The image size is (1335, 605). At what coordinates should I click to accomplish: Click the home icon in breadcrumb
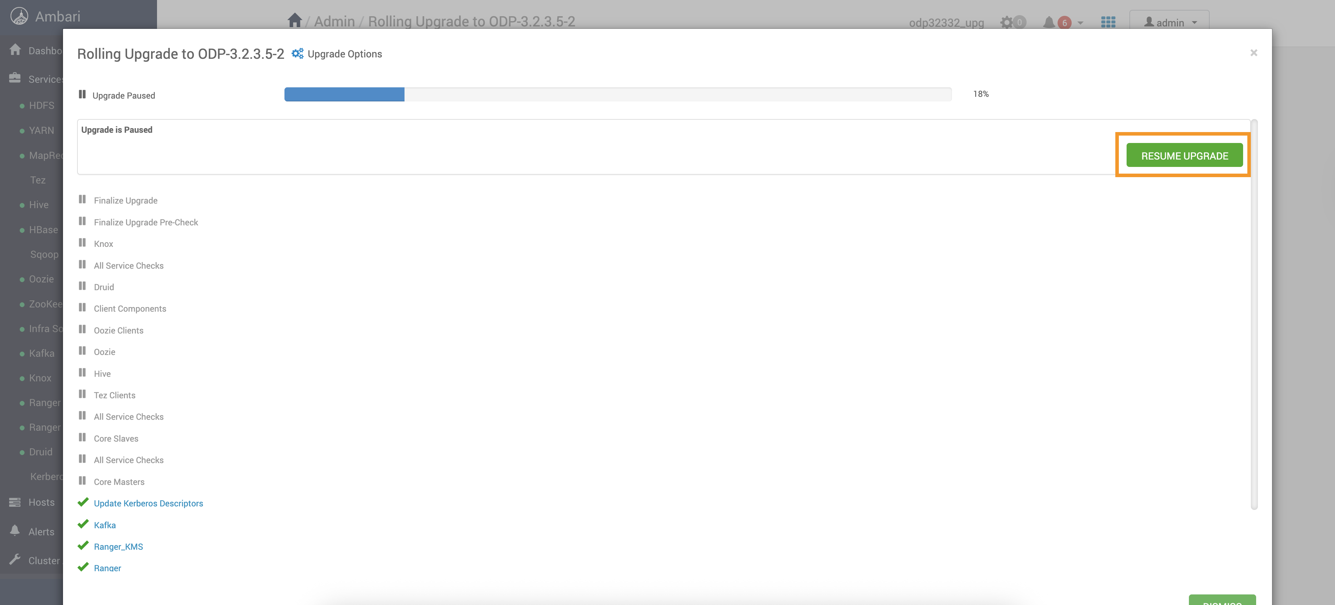click(294, 21)
